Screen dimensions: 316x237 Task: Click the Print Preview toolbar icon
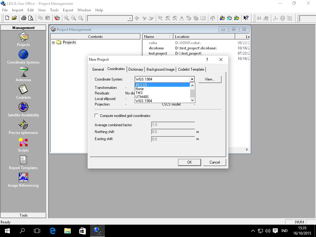click(31, 18)
